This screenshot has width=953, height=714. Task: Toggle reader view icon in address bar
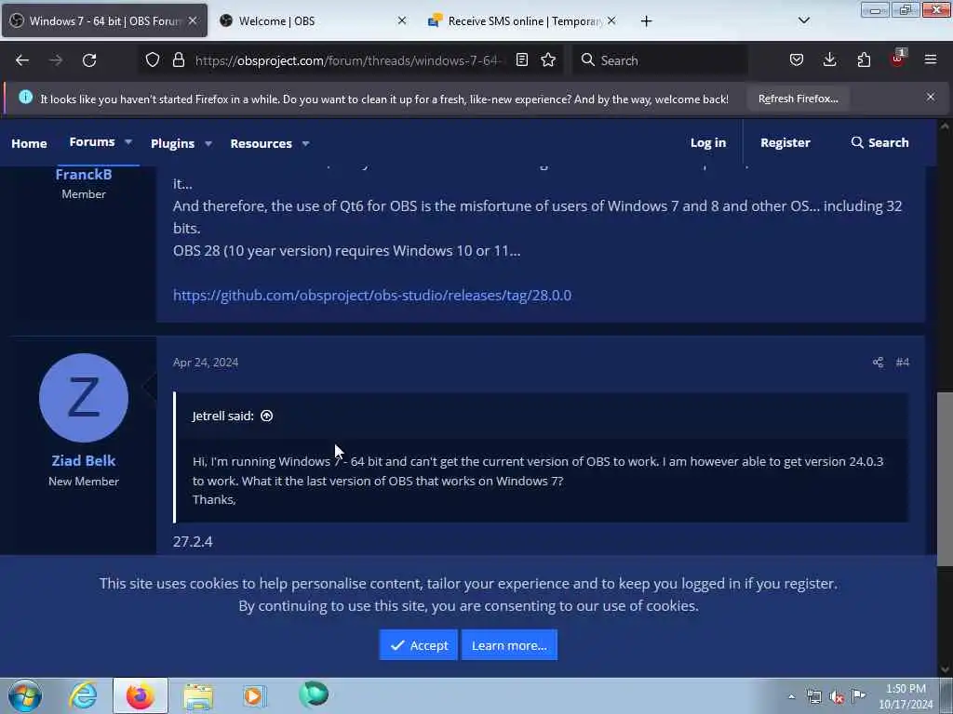pos(521,59)
